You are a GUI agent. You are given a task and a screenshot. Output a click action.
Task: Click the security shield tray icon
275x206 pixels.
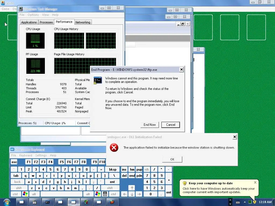pos(255,202)
